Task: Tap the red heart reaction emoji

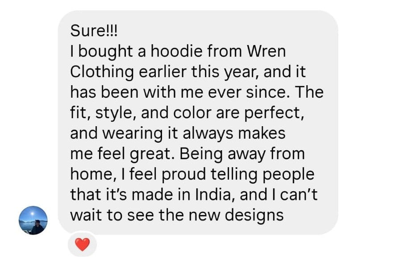Action: (83, 244)
